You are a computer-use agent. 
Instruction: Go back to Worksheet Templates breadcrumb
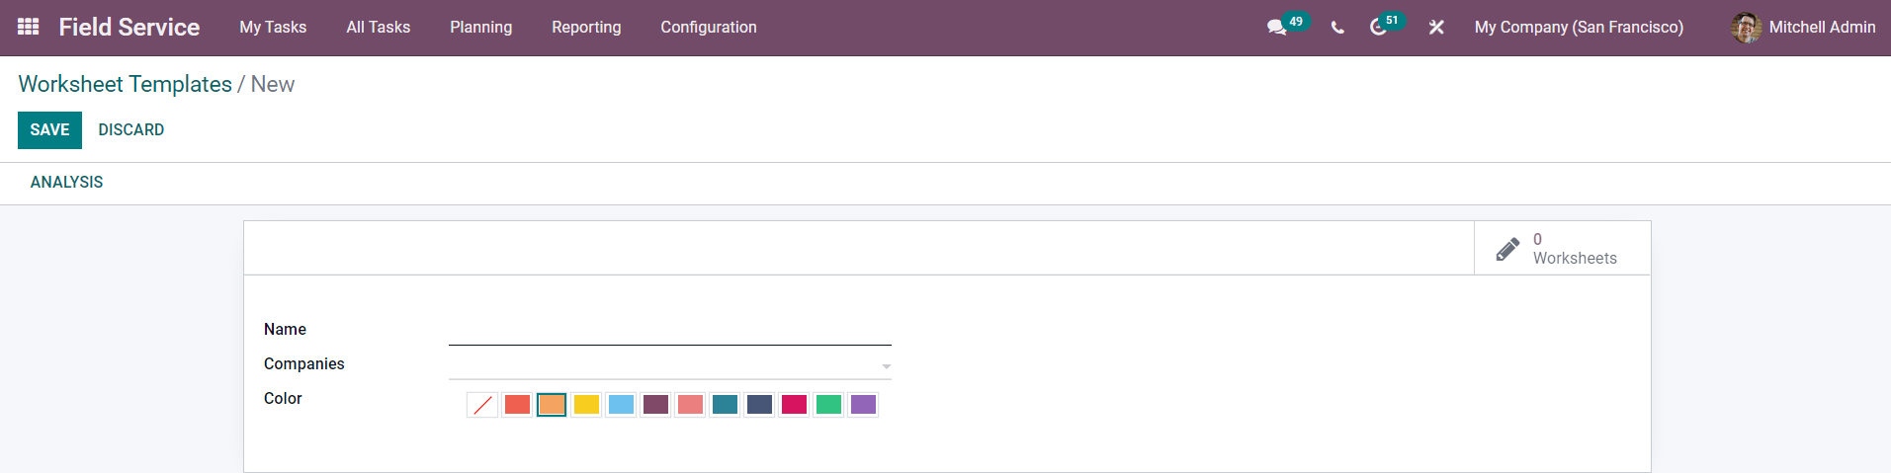coord(125,85)
